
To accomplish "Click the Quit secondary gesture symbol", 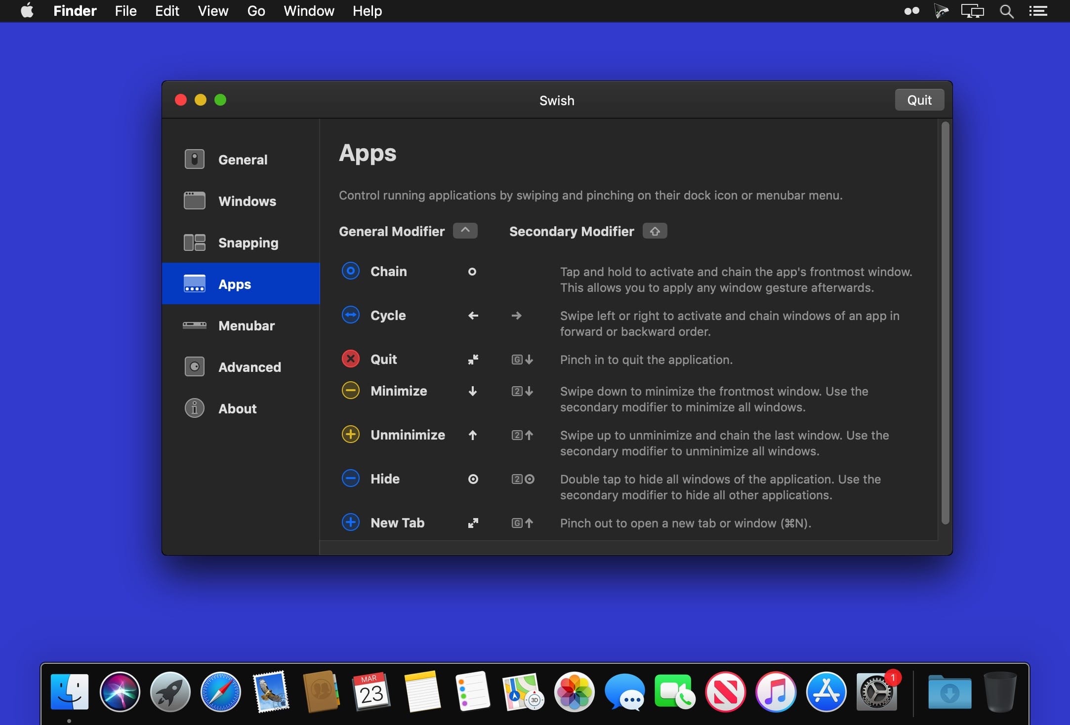I will [522, 360].
